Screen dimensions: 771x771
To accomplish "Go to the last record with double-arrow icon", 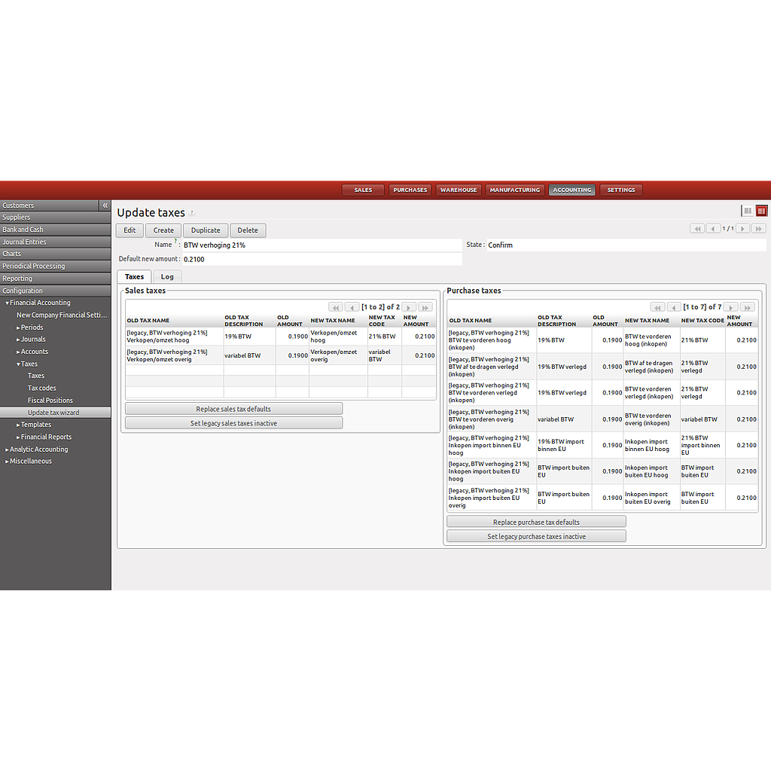I will coord(757,228).
